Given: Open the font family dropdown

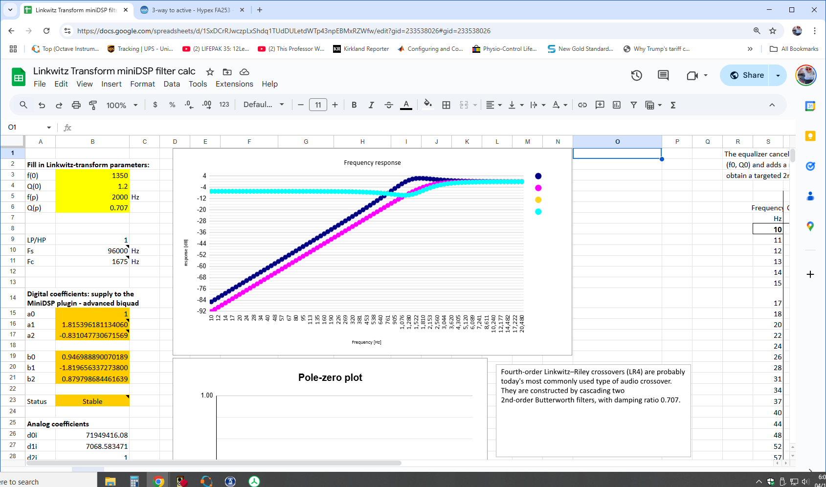Looking at the screenshot, I should coord(264,105).
